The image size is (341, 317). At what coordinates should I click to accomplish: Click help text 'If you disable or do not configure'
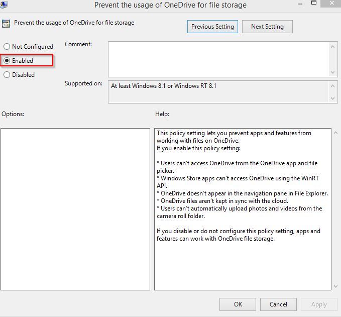click(x=239, y=235)
